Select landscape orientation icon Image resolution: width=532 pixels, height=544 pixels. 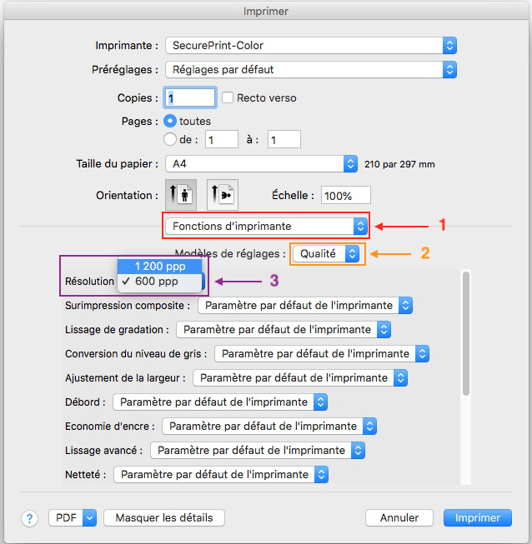pyautogui.click(x=222, y=195)
